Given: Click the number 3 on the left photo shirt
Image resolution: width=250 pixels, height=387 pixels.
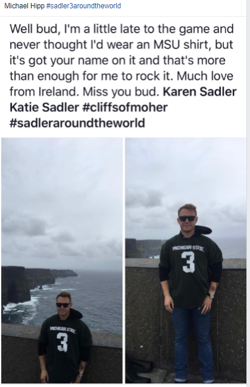Looking at the screenshot, I should coord(62,342).
